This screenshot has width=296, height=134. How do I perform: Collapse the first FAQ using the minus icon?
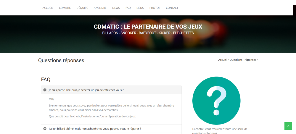coord(45,90)
